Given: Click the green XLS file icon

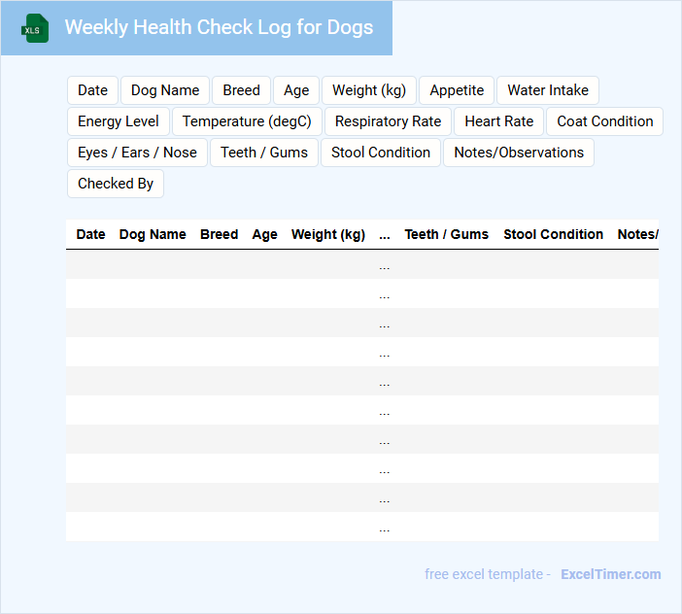Looking at the screenshot, I should [35, 28].
